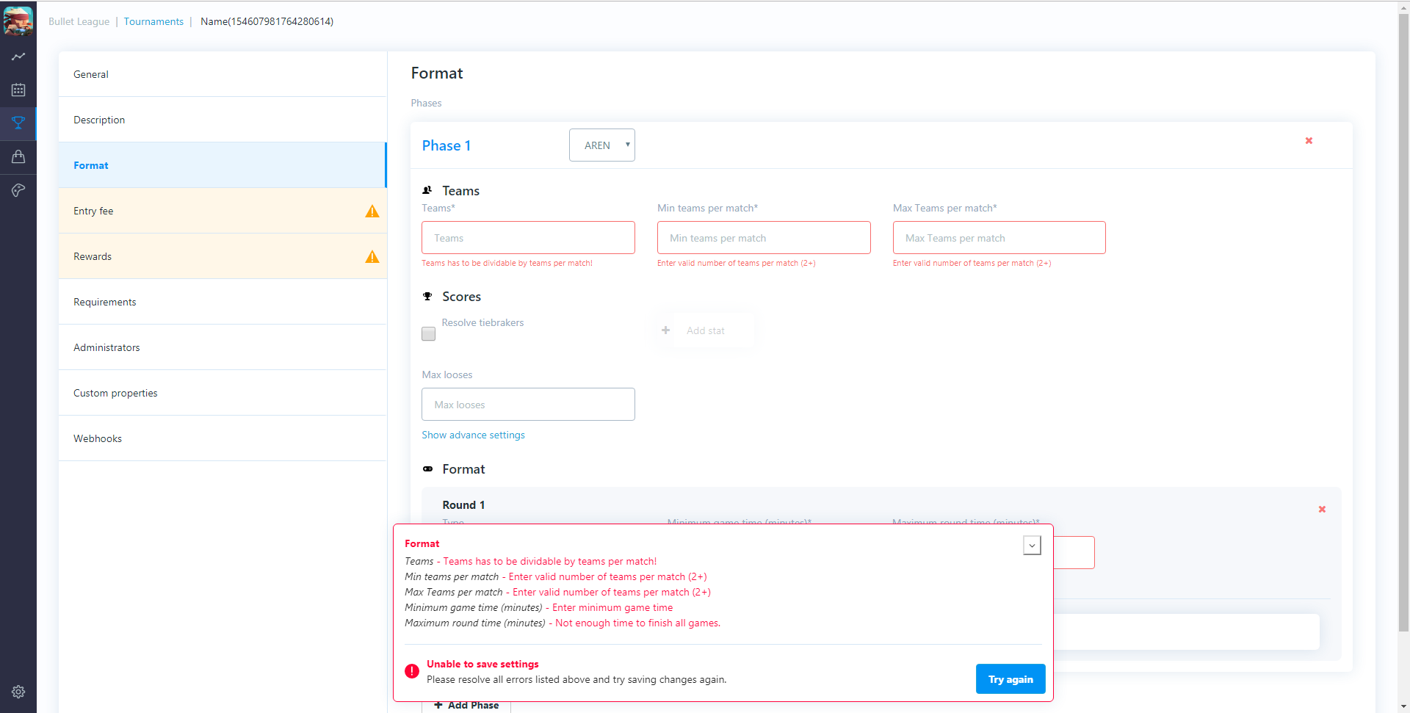This screenshot has width=1410, height=713.
Task: Click the Try again button
Action: click(1010, 679)
